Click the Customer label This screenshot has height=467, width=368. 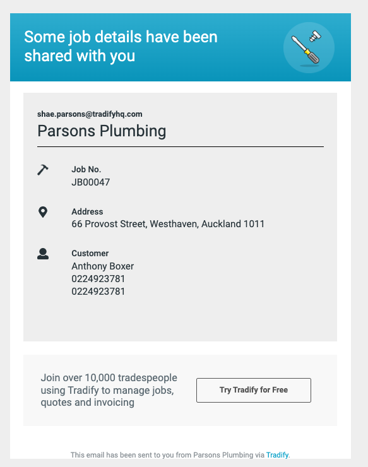90,253
